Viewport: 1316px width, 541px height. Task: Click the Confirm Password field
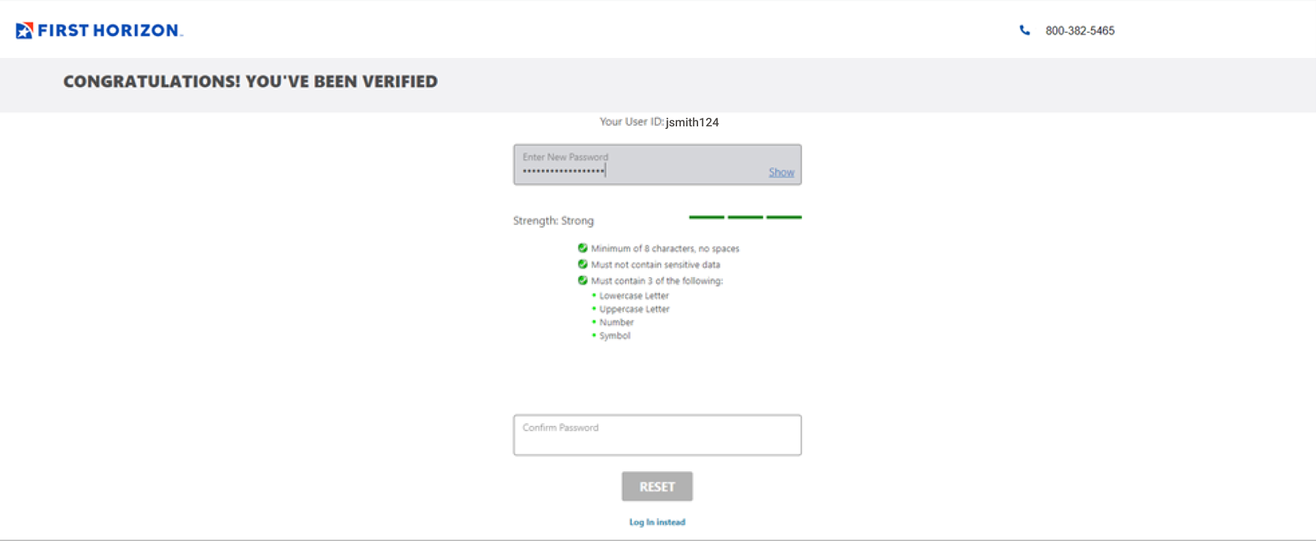[657, 435]
